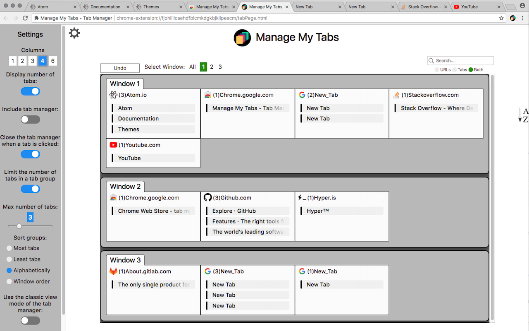529x331 pixels.
Task: Set columns to 2
Action: [23, 61]
